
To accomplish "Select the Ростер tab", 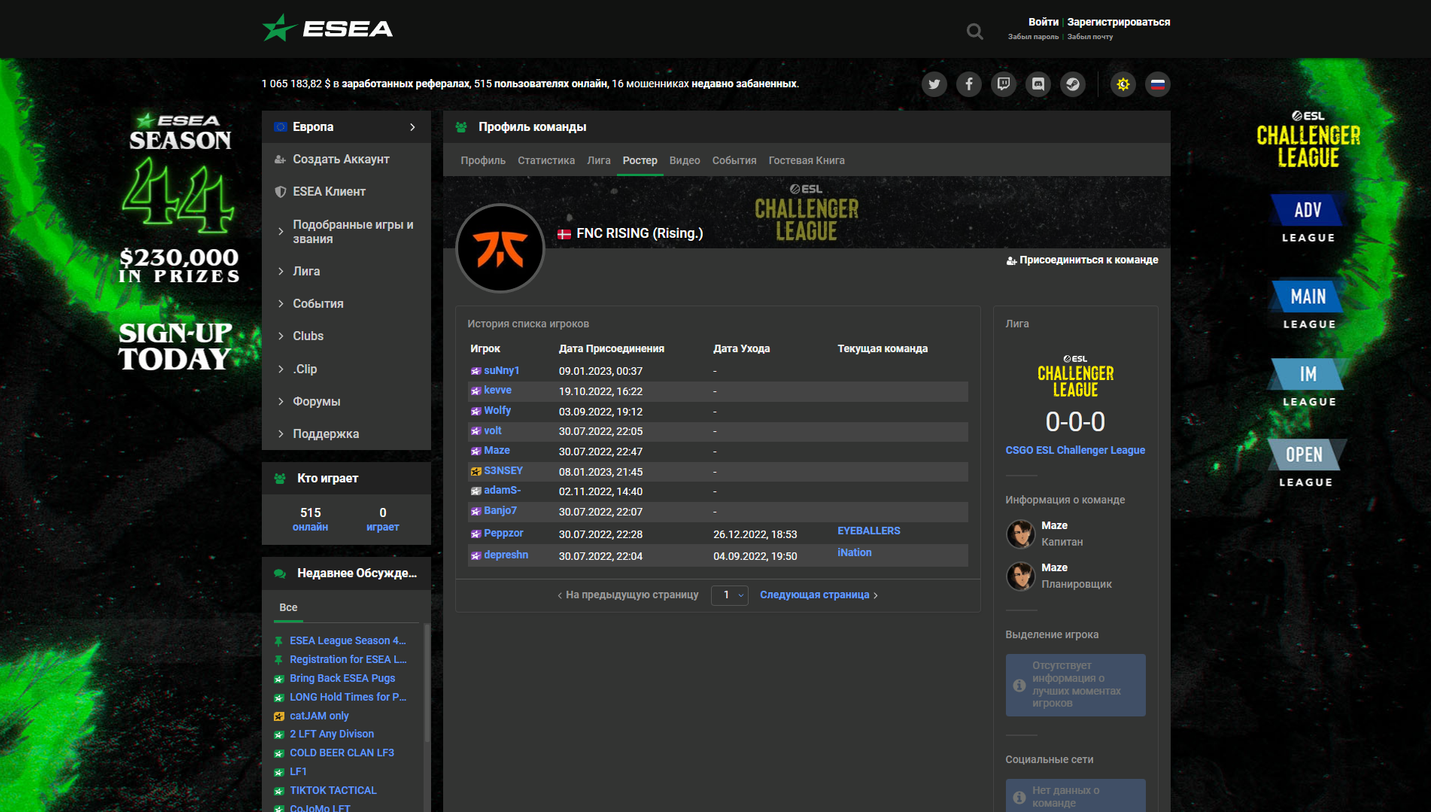I will click(640, 160).
